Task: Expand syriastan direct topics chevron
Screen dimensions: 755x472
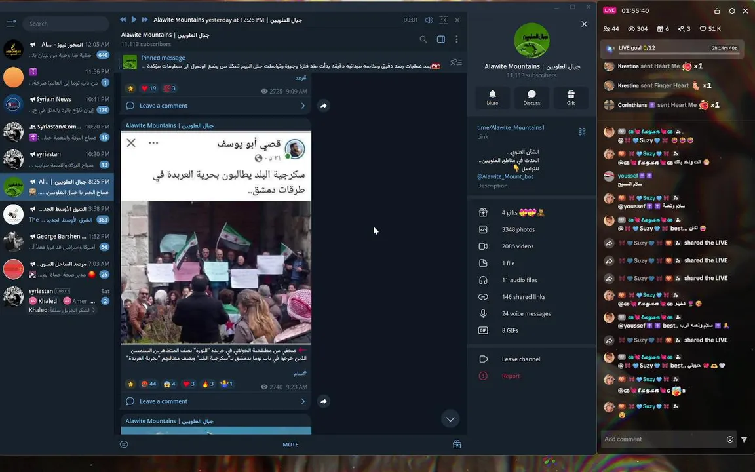Action: click(94, 310)
